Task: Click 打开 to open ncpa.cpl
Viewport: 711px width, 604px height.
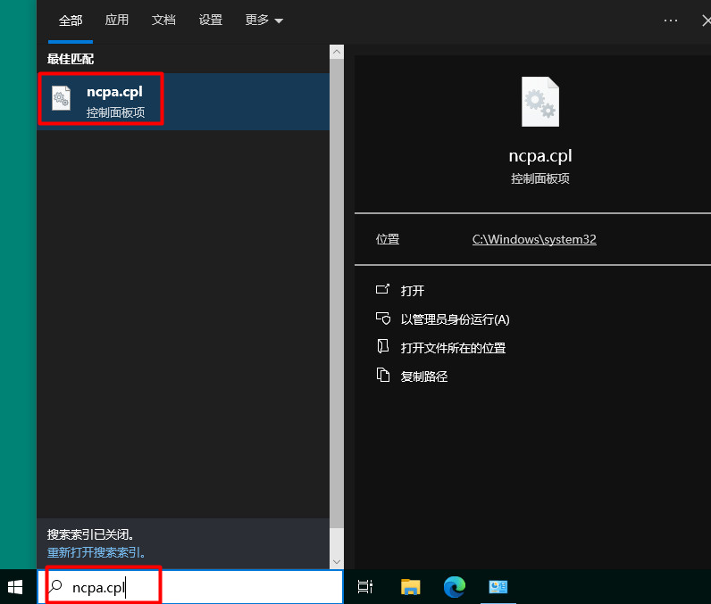Action: (412, 291)
